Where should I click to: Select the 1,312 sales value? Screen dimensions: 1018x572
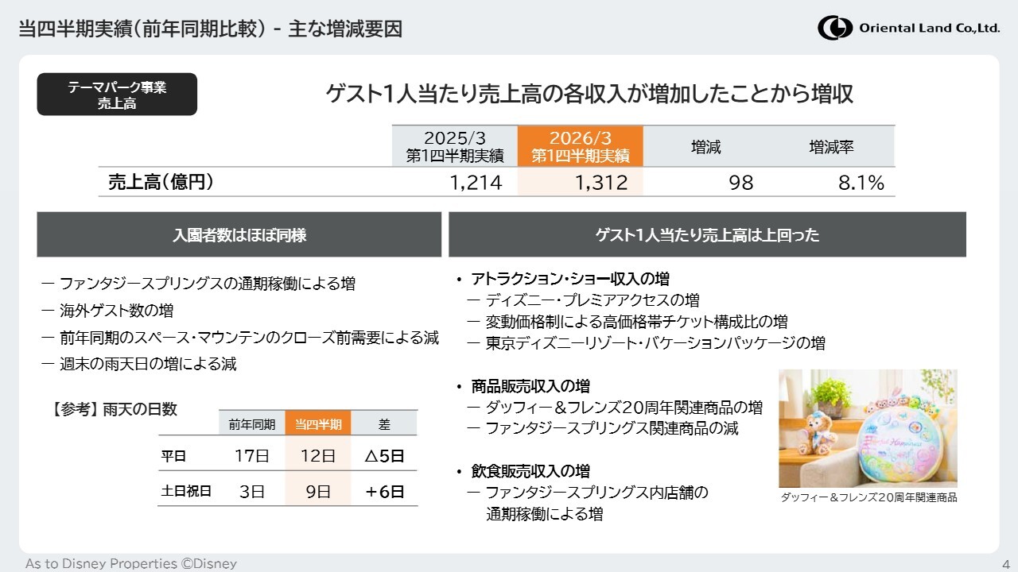click(601, 183)
